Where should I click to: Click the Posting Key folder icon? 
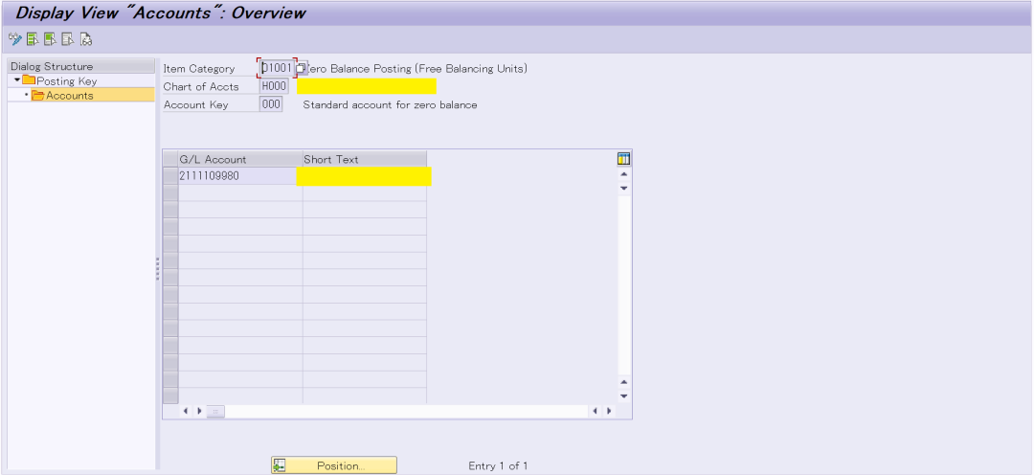coord(29,80)
